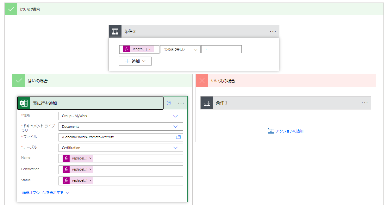Click the checkmark of inner はいの場合 branch

19,81
